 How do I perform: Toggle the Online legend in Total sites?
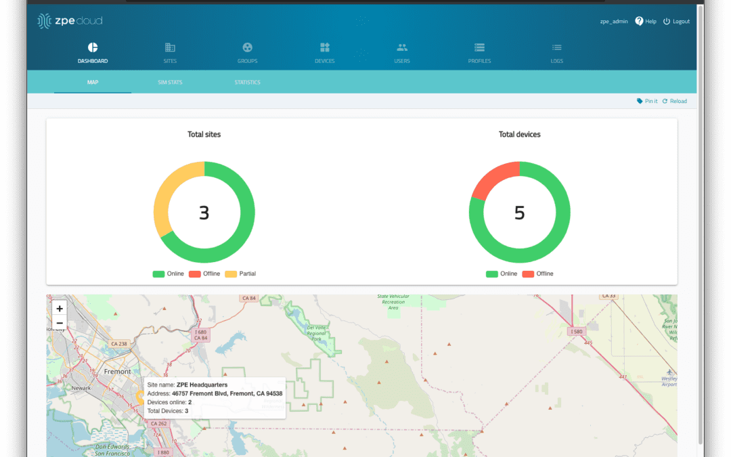[x=167, y=274]
